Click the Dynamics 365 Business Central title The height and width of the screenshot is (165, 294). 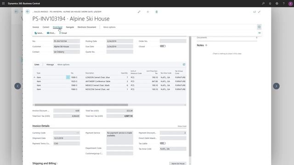tap(24, 3)
